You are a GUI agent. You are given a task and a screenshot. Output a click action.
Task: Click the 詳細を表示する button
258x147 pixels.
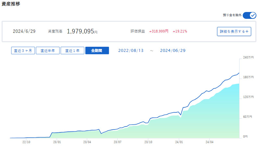pos(234,31)
